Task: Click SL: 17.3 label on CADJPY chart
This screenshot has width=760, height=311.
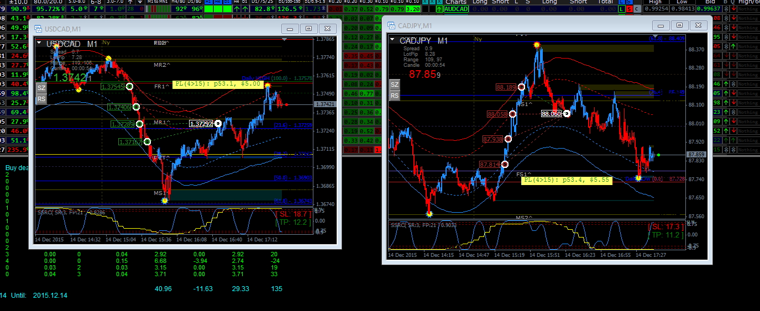Action: (x=667, y=226)
